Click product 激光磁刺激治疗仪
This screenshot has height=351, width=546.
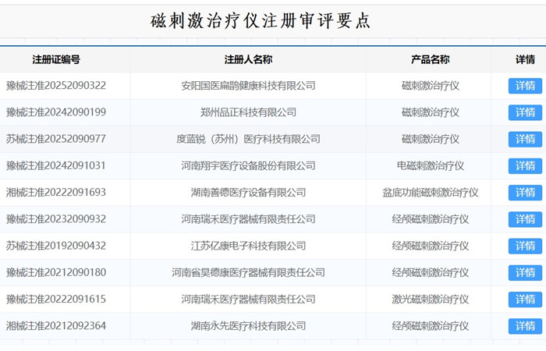431,300
